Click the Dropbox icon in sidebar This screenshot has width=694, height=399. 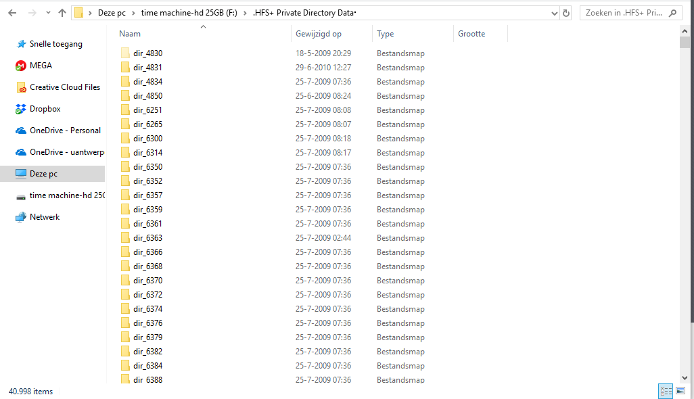click(x=21, y=109)
